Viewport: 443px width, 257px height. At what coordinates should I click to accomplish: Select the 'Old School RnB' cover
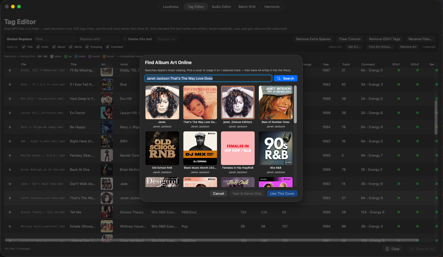pyautogui.click(x=162, y=148)
